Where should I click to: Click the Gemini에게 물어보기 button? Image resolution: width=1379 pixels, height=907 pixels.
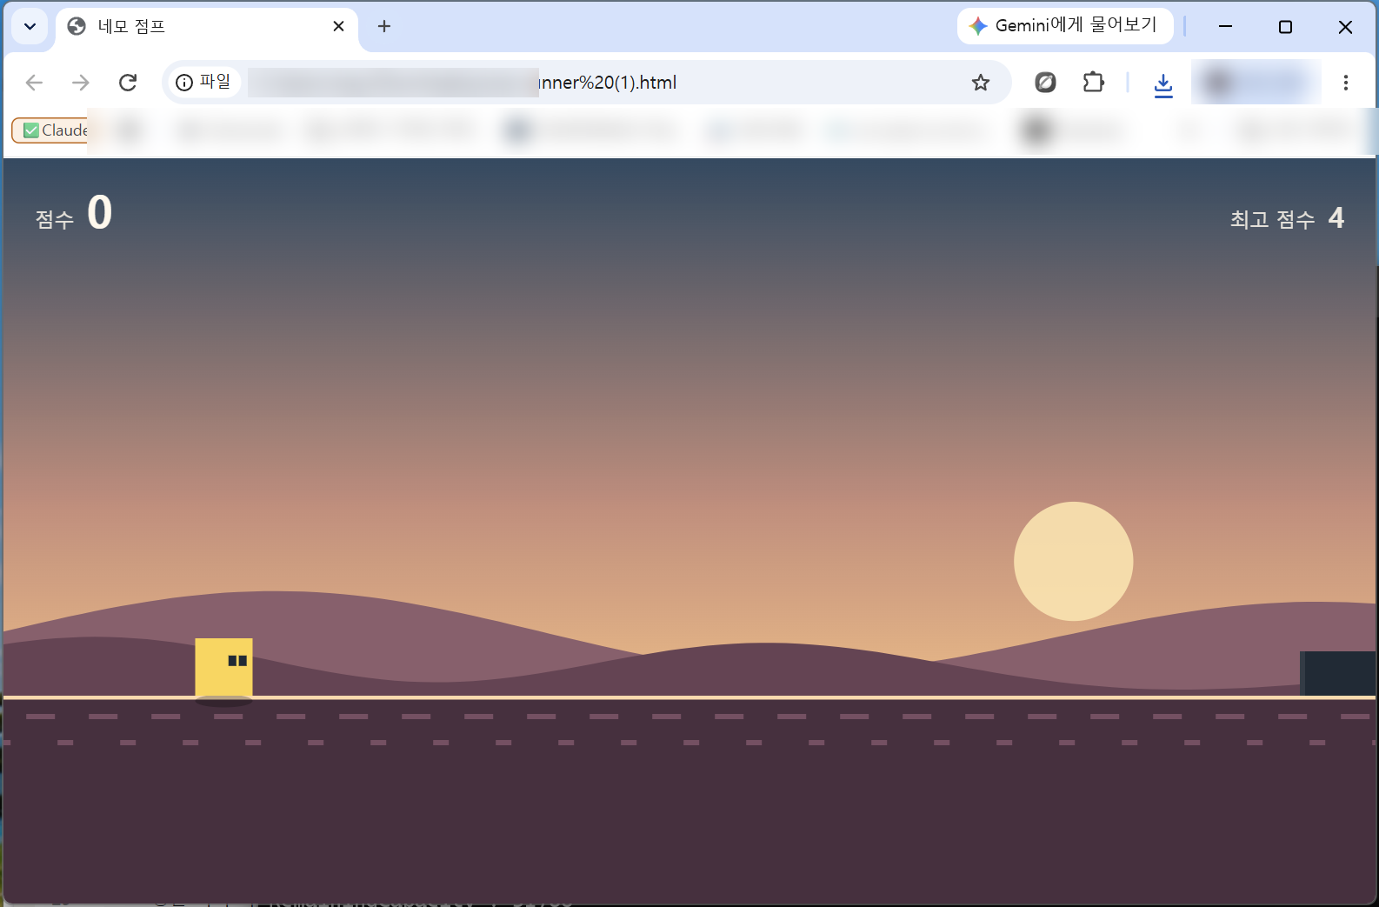1065,26
